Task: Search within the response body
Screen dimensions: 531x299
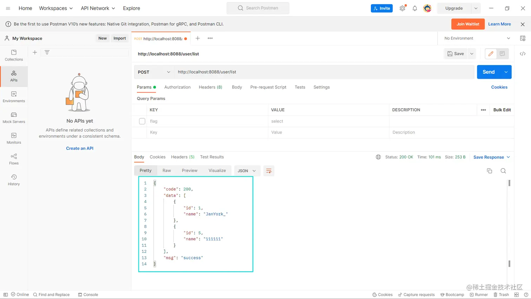Action: click(503, 171)
